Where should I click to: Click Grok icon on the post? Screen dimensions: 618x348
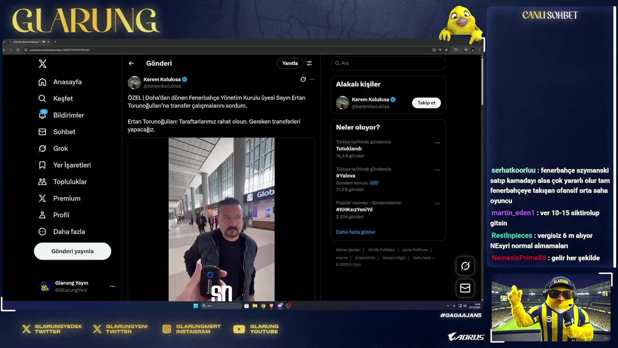pyautogui.click(x=303, y=79)
